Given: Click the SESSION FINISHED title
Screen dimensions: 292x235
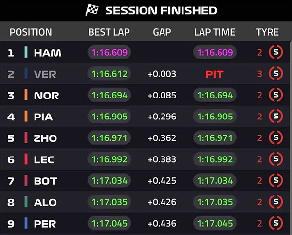Looking at the screenshot, I should pyautogui.click(x=161, y=11).
